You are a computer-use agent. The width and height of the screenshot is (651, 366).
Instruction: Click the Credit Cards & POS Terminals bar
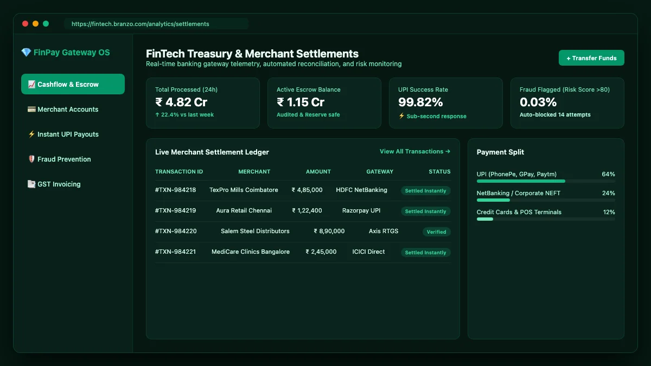tap(546, 219)
